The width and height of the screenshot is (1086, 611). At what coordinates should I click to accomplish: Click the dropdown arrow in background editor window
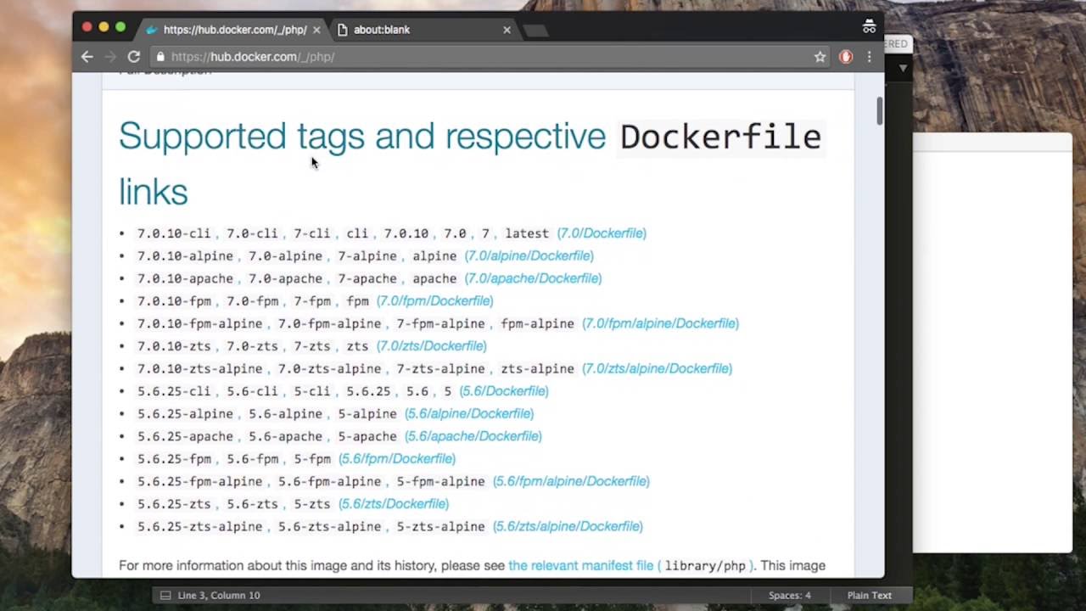pyautogui.click(x=903, y=68)
